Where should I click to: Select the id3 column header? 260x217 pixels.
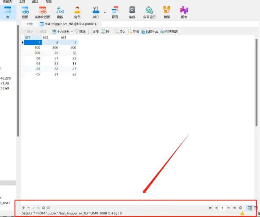69,37
